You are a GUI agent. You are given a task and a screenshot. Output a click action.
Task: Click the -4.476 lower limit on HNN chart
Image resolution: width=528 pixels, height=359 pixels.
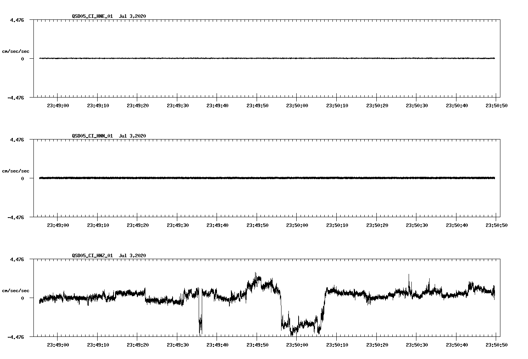coord(16,217)
